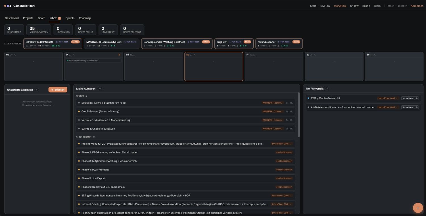Image resolution: width=426 pixels, height=216 pixels.
Task: Select the remindScanner project filter card
Action: pos(279,44)
